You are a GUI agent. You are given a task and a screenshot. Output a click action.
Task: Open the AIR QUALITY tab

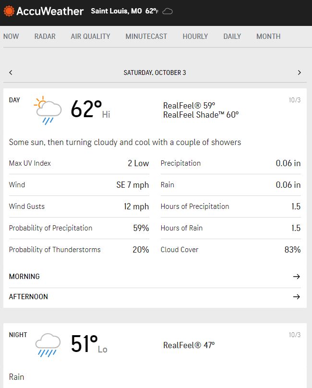click(90, 36)
